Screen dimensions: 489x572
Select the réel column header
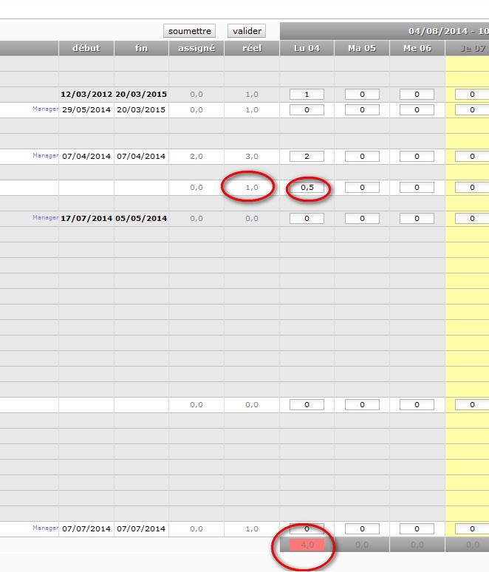[x=252, y=48]
